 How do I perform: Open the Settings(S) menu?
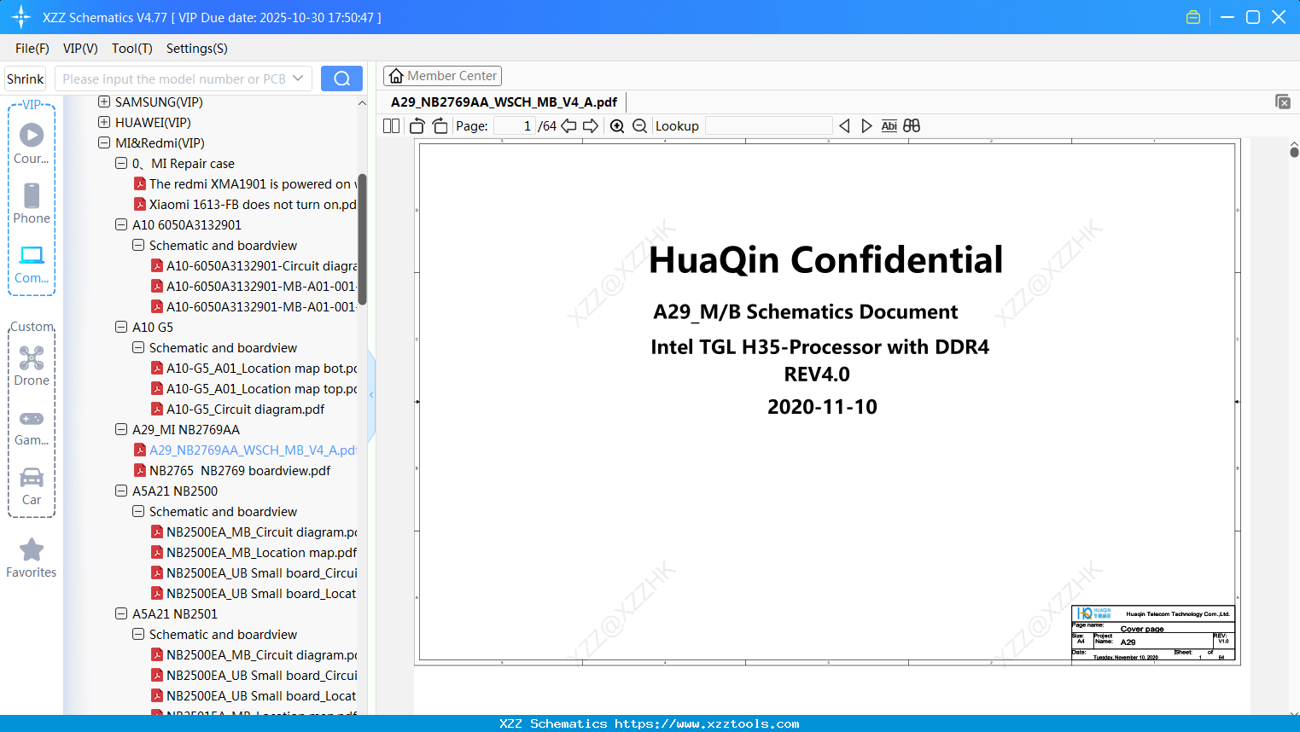point(197,49)
